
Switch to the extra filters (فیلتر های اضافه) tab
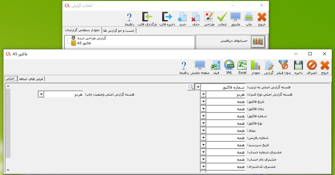(31, 79)
